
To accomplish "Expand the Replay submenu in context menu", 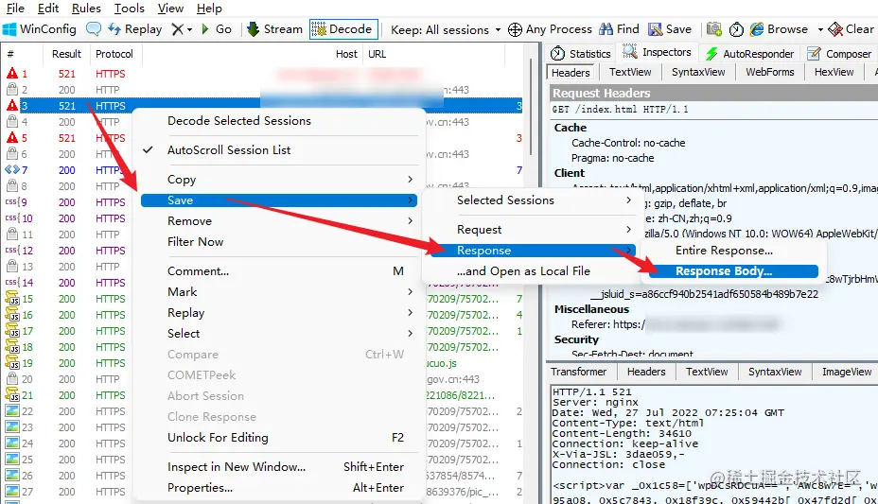I will (x=279, y=313).
